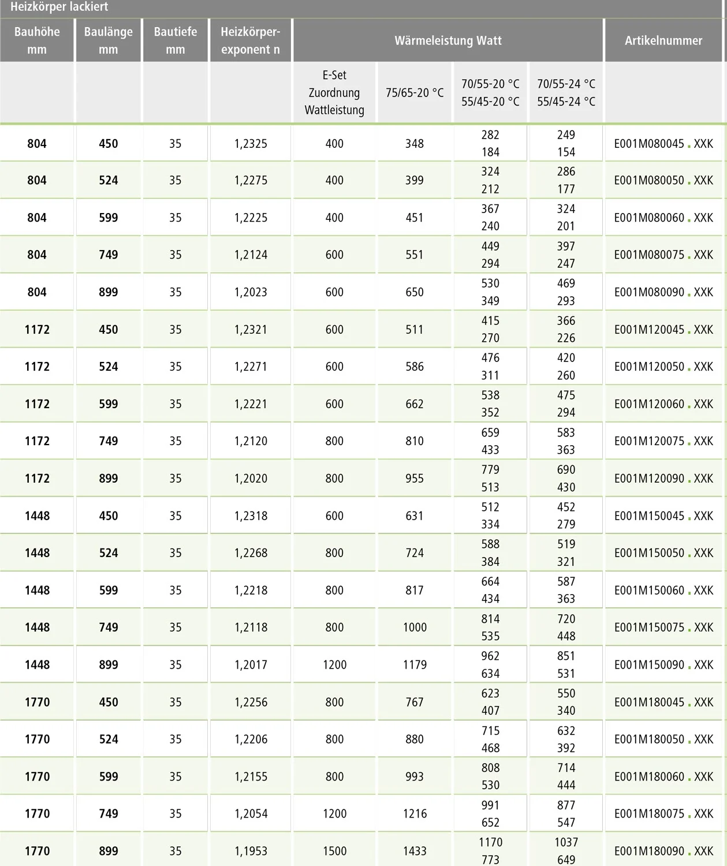Select exponent value 1,2017

[x=251, y=665]
